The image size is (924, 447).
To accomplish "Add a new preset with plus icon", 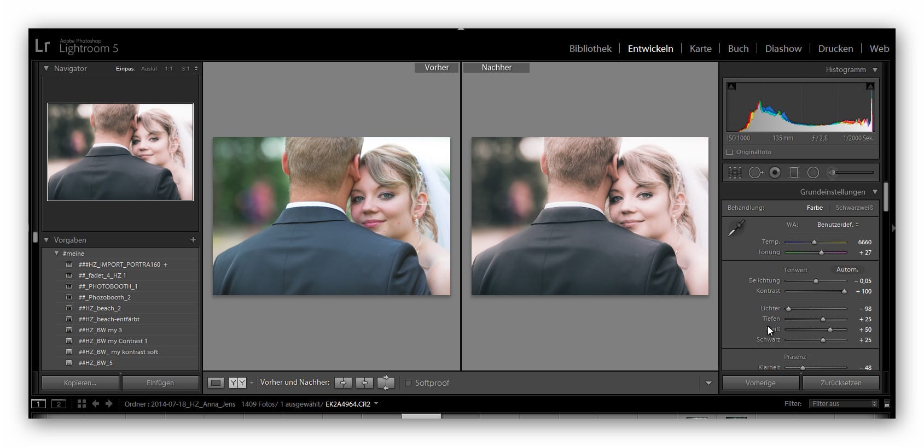I will tap(193, 240).
